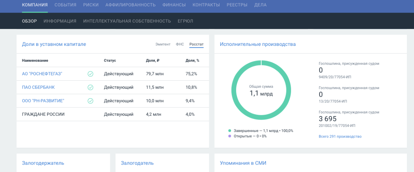
Task: Click the Открытые — 0 legend text
Action: coord(250,136)
